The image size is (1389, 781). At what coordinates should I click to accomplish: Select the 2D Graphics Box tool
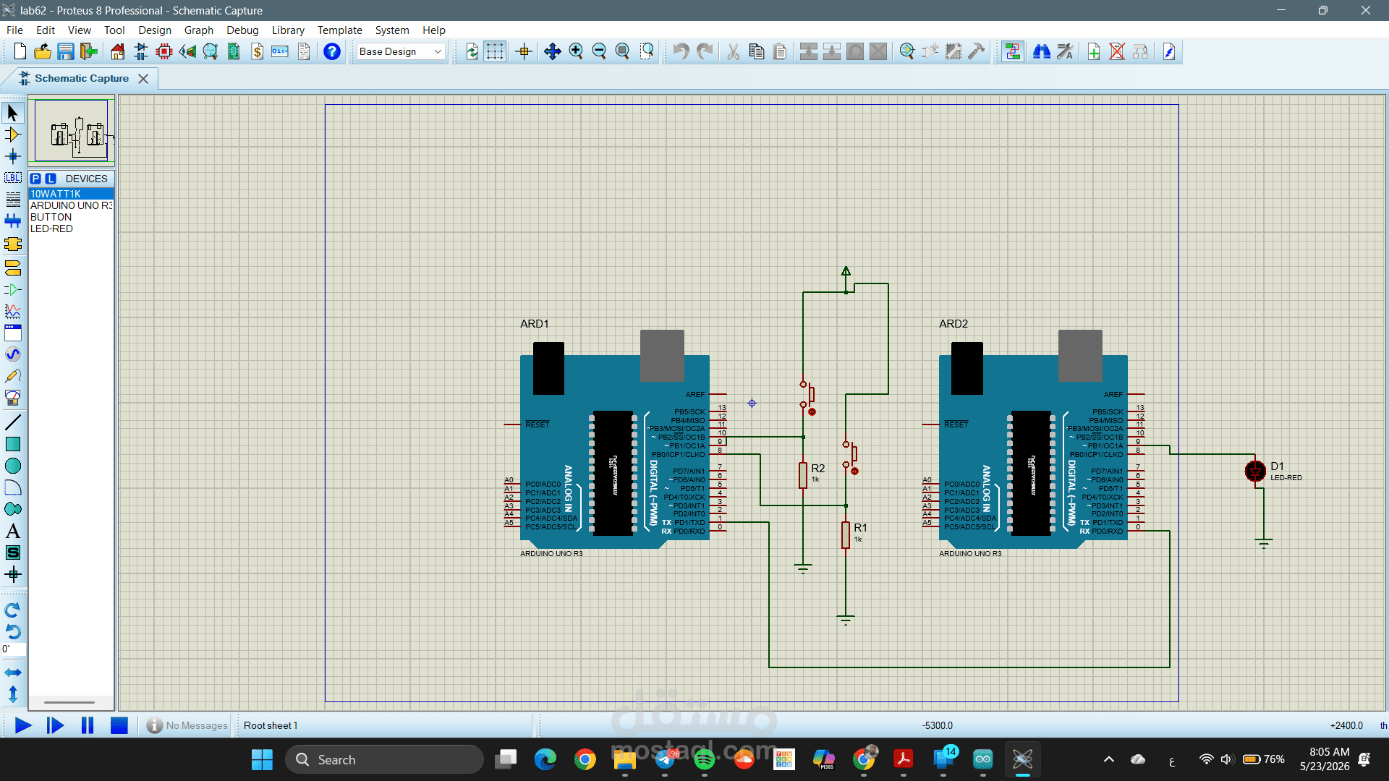(x=12, y=444)
